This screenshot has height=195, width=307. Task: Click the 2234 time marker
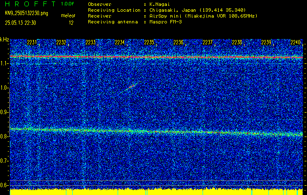click(120, 42)
